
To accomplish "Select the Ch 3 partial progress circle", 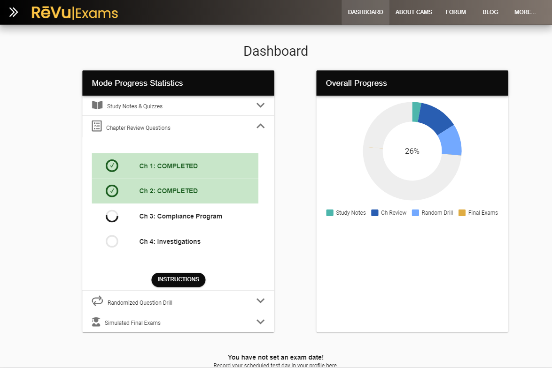I will click(112, 216).
